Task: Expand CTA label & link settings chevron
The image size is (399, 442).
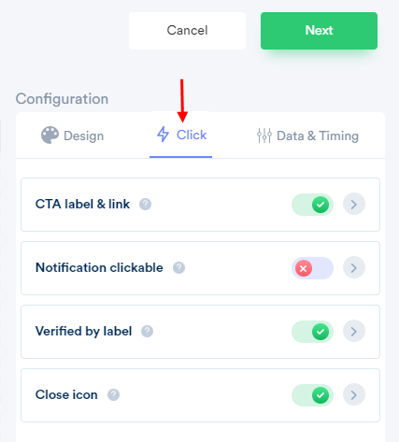Action: (354, 205)
